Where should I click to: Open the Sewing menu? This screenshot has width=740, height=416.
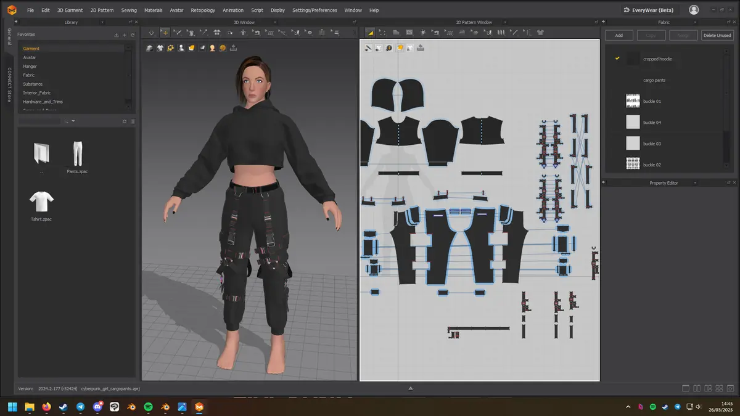coord(129,10)
